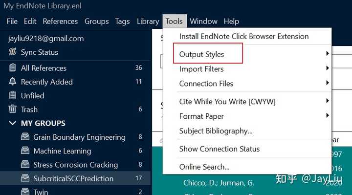
Task: Click the Unfiled clipboard icon
Action: point(13,95)
